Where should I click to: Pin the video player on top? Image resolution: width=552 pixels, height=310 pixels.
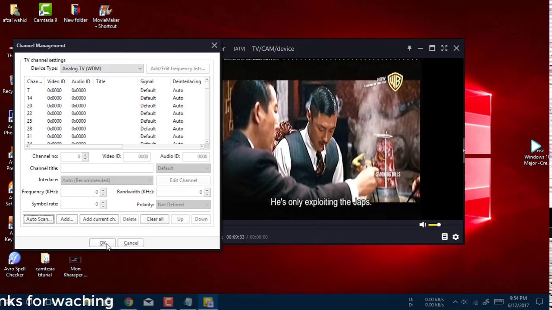[409, 48]
